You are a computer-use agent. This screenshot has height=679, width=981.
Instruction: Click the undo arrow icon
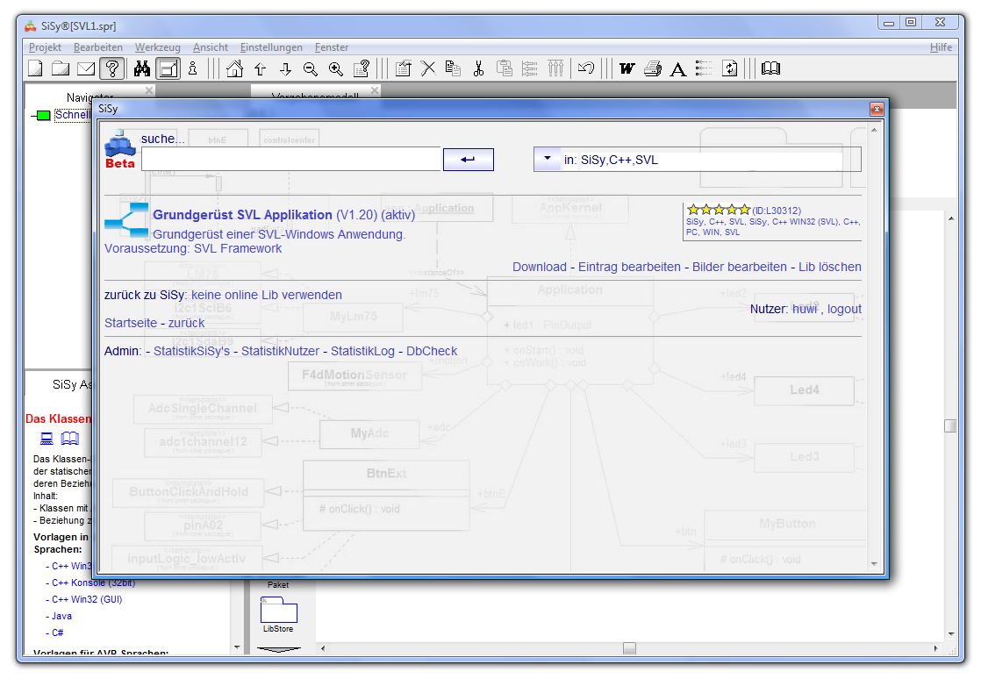coord(586,68)
